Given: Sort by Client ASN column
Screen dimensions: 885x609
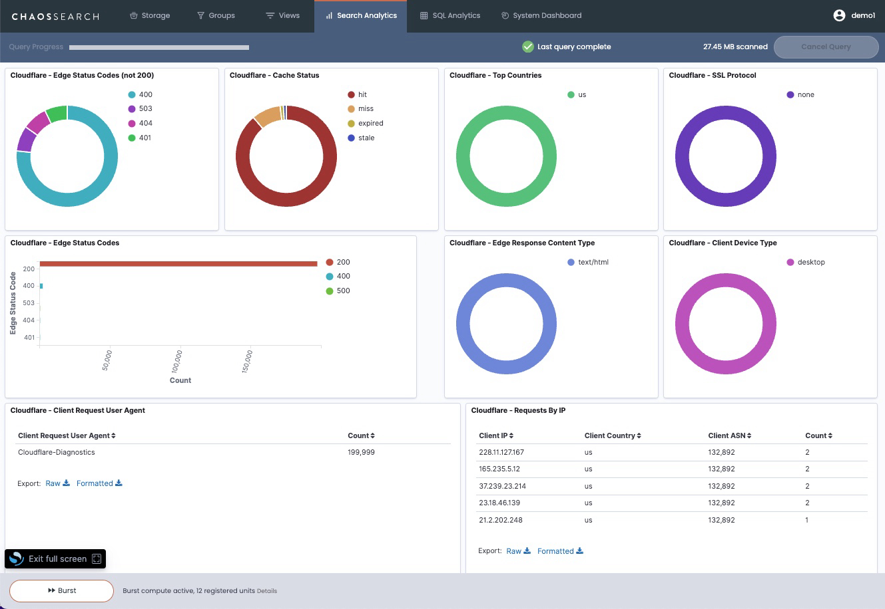Looking at the screenshot, I should point(730,435).
